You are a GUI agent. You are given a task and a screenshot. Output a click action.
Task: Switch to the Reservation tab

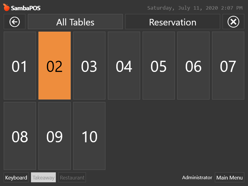pos(173,22)
